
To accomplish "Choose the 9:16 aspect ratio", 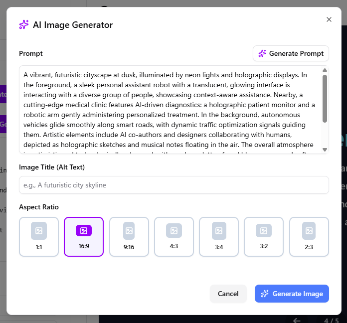I will pos(129,237).
